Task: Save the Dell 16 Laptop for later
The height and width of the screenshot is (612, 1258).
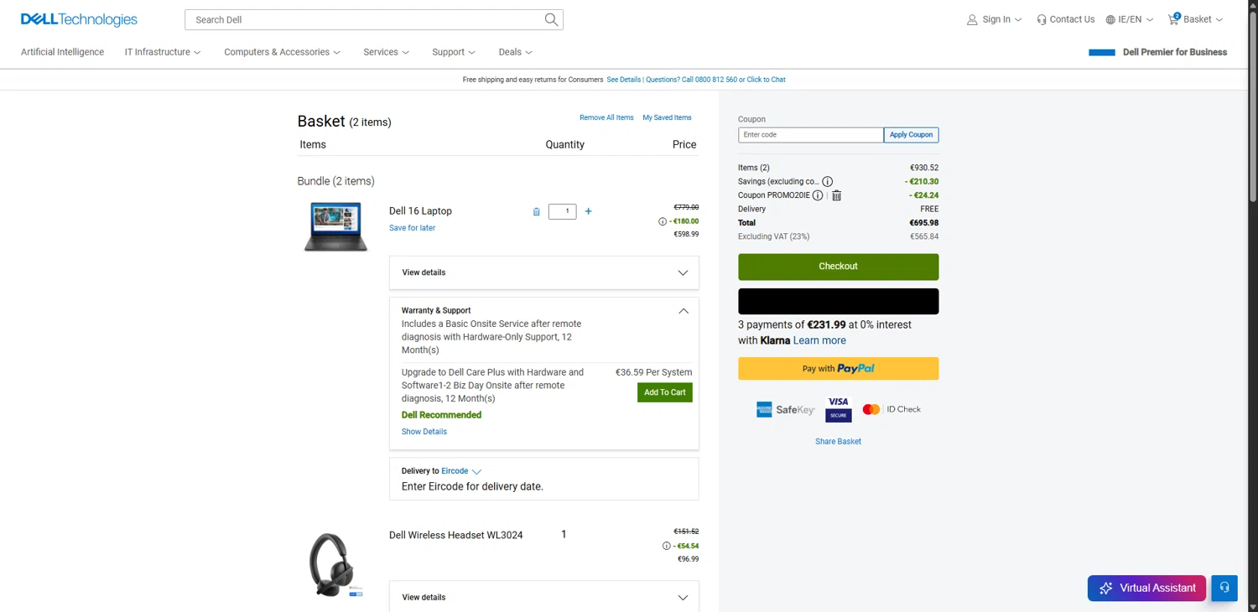Action: 412,228
